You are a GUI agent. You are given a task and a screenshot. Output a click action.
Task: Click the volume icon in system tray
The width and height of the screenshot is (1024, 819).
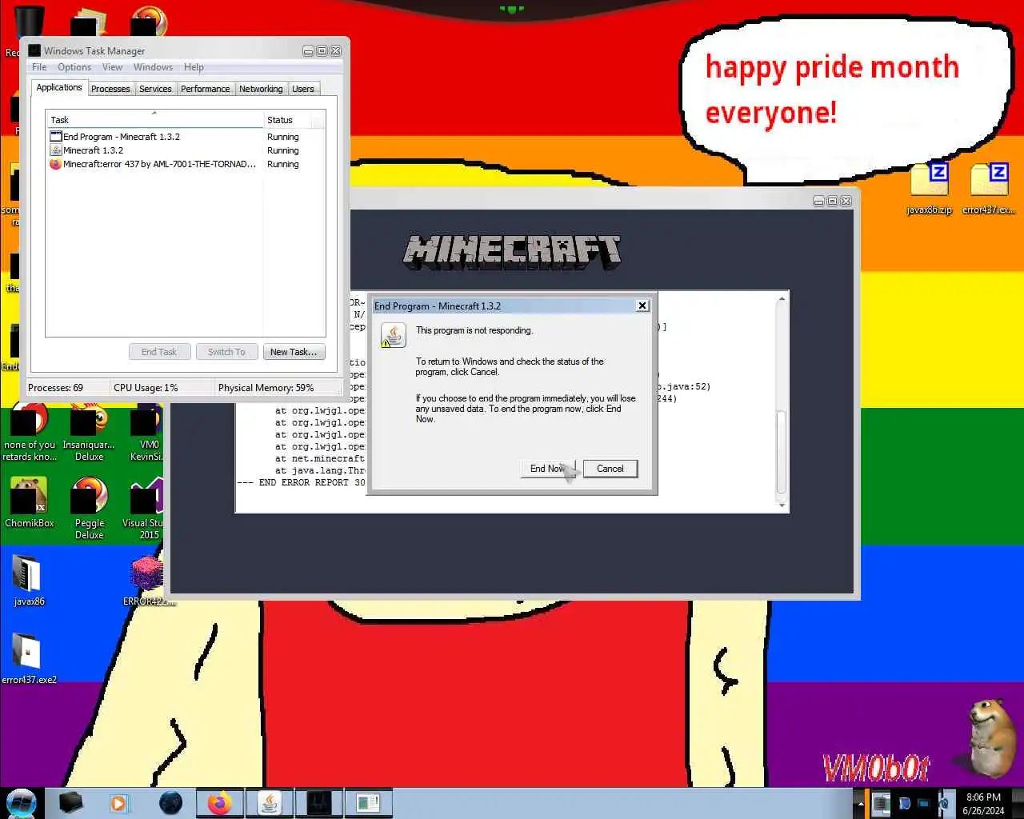(x=943, y=803)
